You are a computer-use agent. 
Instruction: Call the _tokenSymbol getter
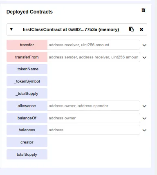pos(27,81)
